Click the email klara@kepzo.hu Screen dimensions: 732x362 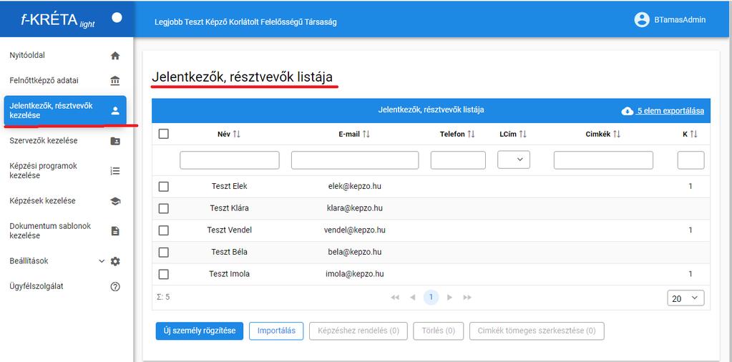point(355,208)
